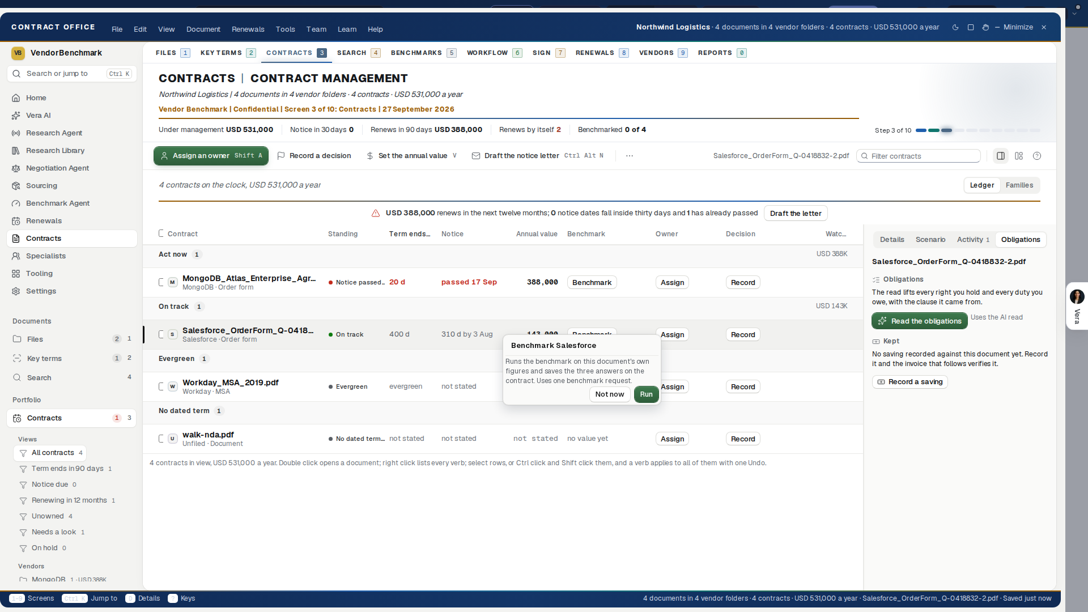This screenshot has height=612, width=1088.
Task: Click Step 3 of 10 progress indicator
Action: point(958,130)
